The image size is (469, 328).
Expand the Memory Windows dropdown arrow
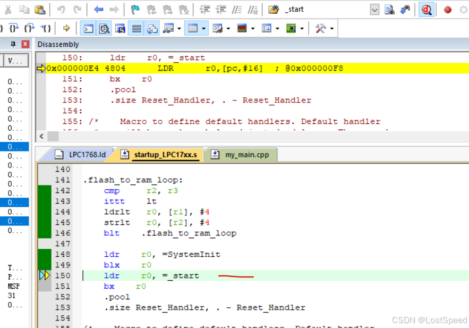point(203,29)
